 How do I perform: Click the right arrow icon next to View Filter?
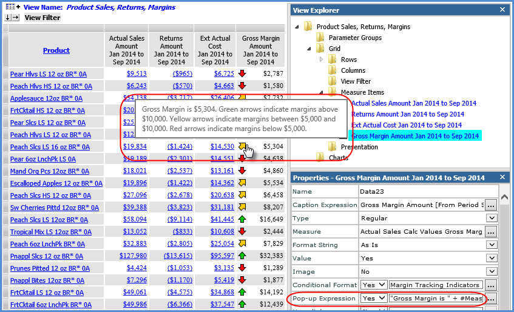coord(16,18)
